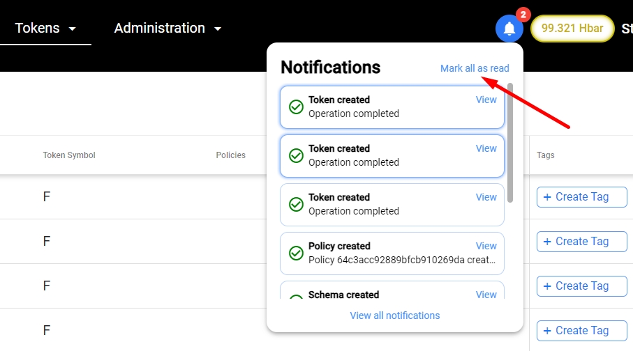
Task: Open the Tokens dropdown menu
Action: [45, 29]
